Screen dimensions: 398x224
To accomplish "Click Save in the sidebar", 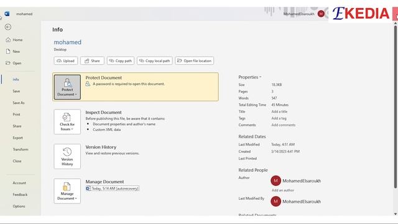I will tap(16, 91).
